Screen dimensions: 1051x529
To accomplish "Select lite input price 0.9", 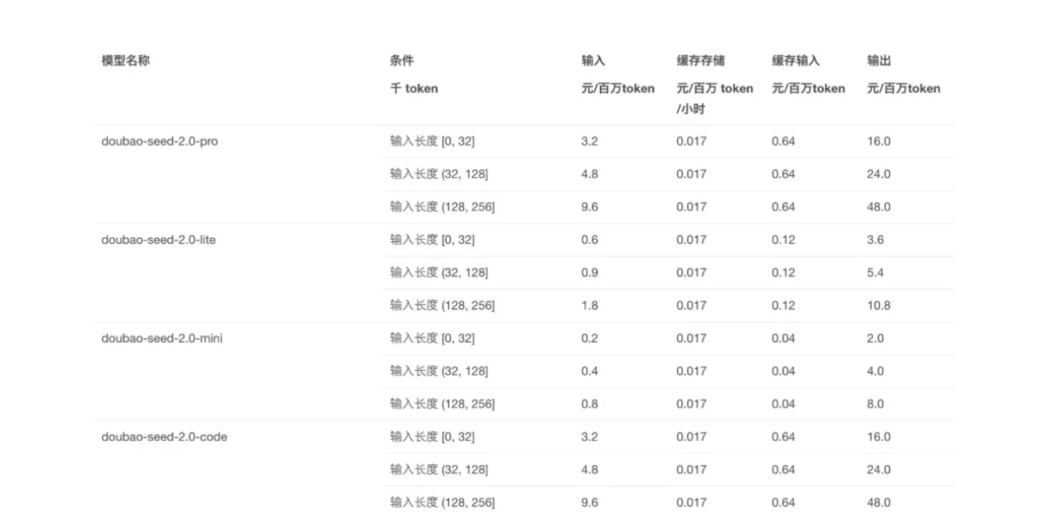I will [589, 272].
